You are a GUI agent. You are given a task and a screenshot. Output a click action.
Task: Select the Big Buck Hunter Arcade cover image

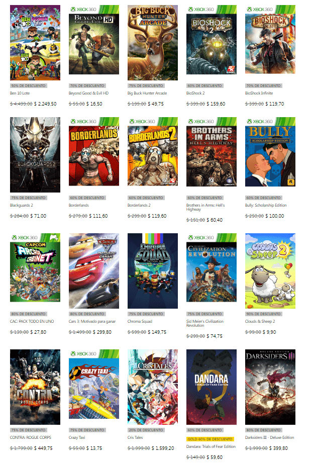(153, 43)
